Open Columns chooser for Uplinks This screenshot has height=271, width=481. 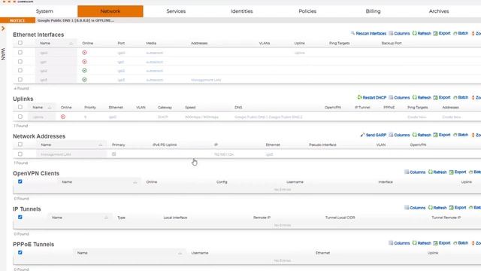point(399,97)
